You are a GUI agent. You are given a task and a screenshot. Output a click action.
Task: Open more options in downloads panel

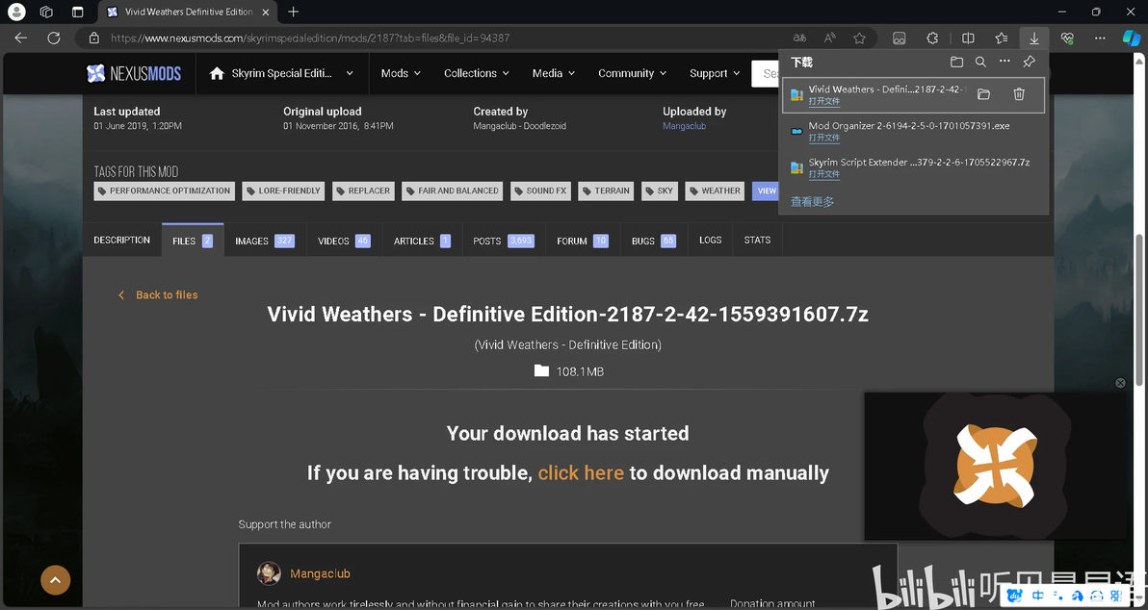1004,63
